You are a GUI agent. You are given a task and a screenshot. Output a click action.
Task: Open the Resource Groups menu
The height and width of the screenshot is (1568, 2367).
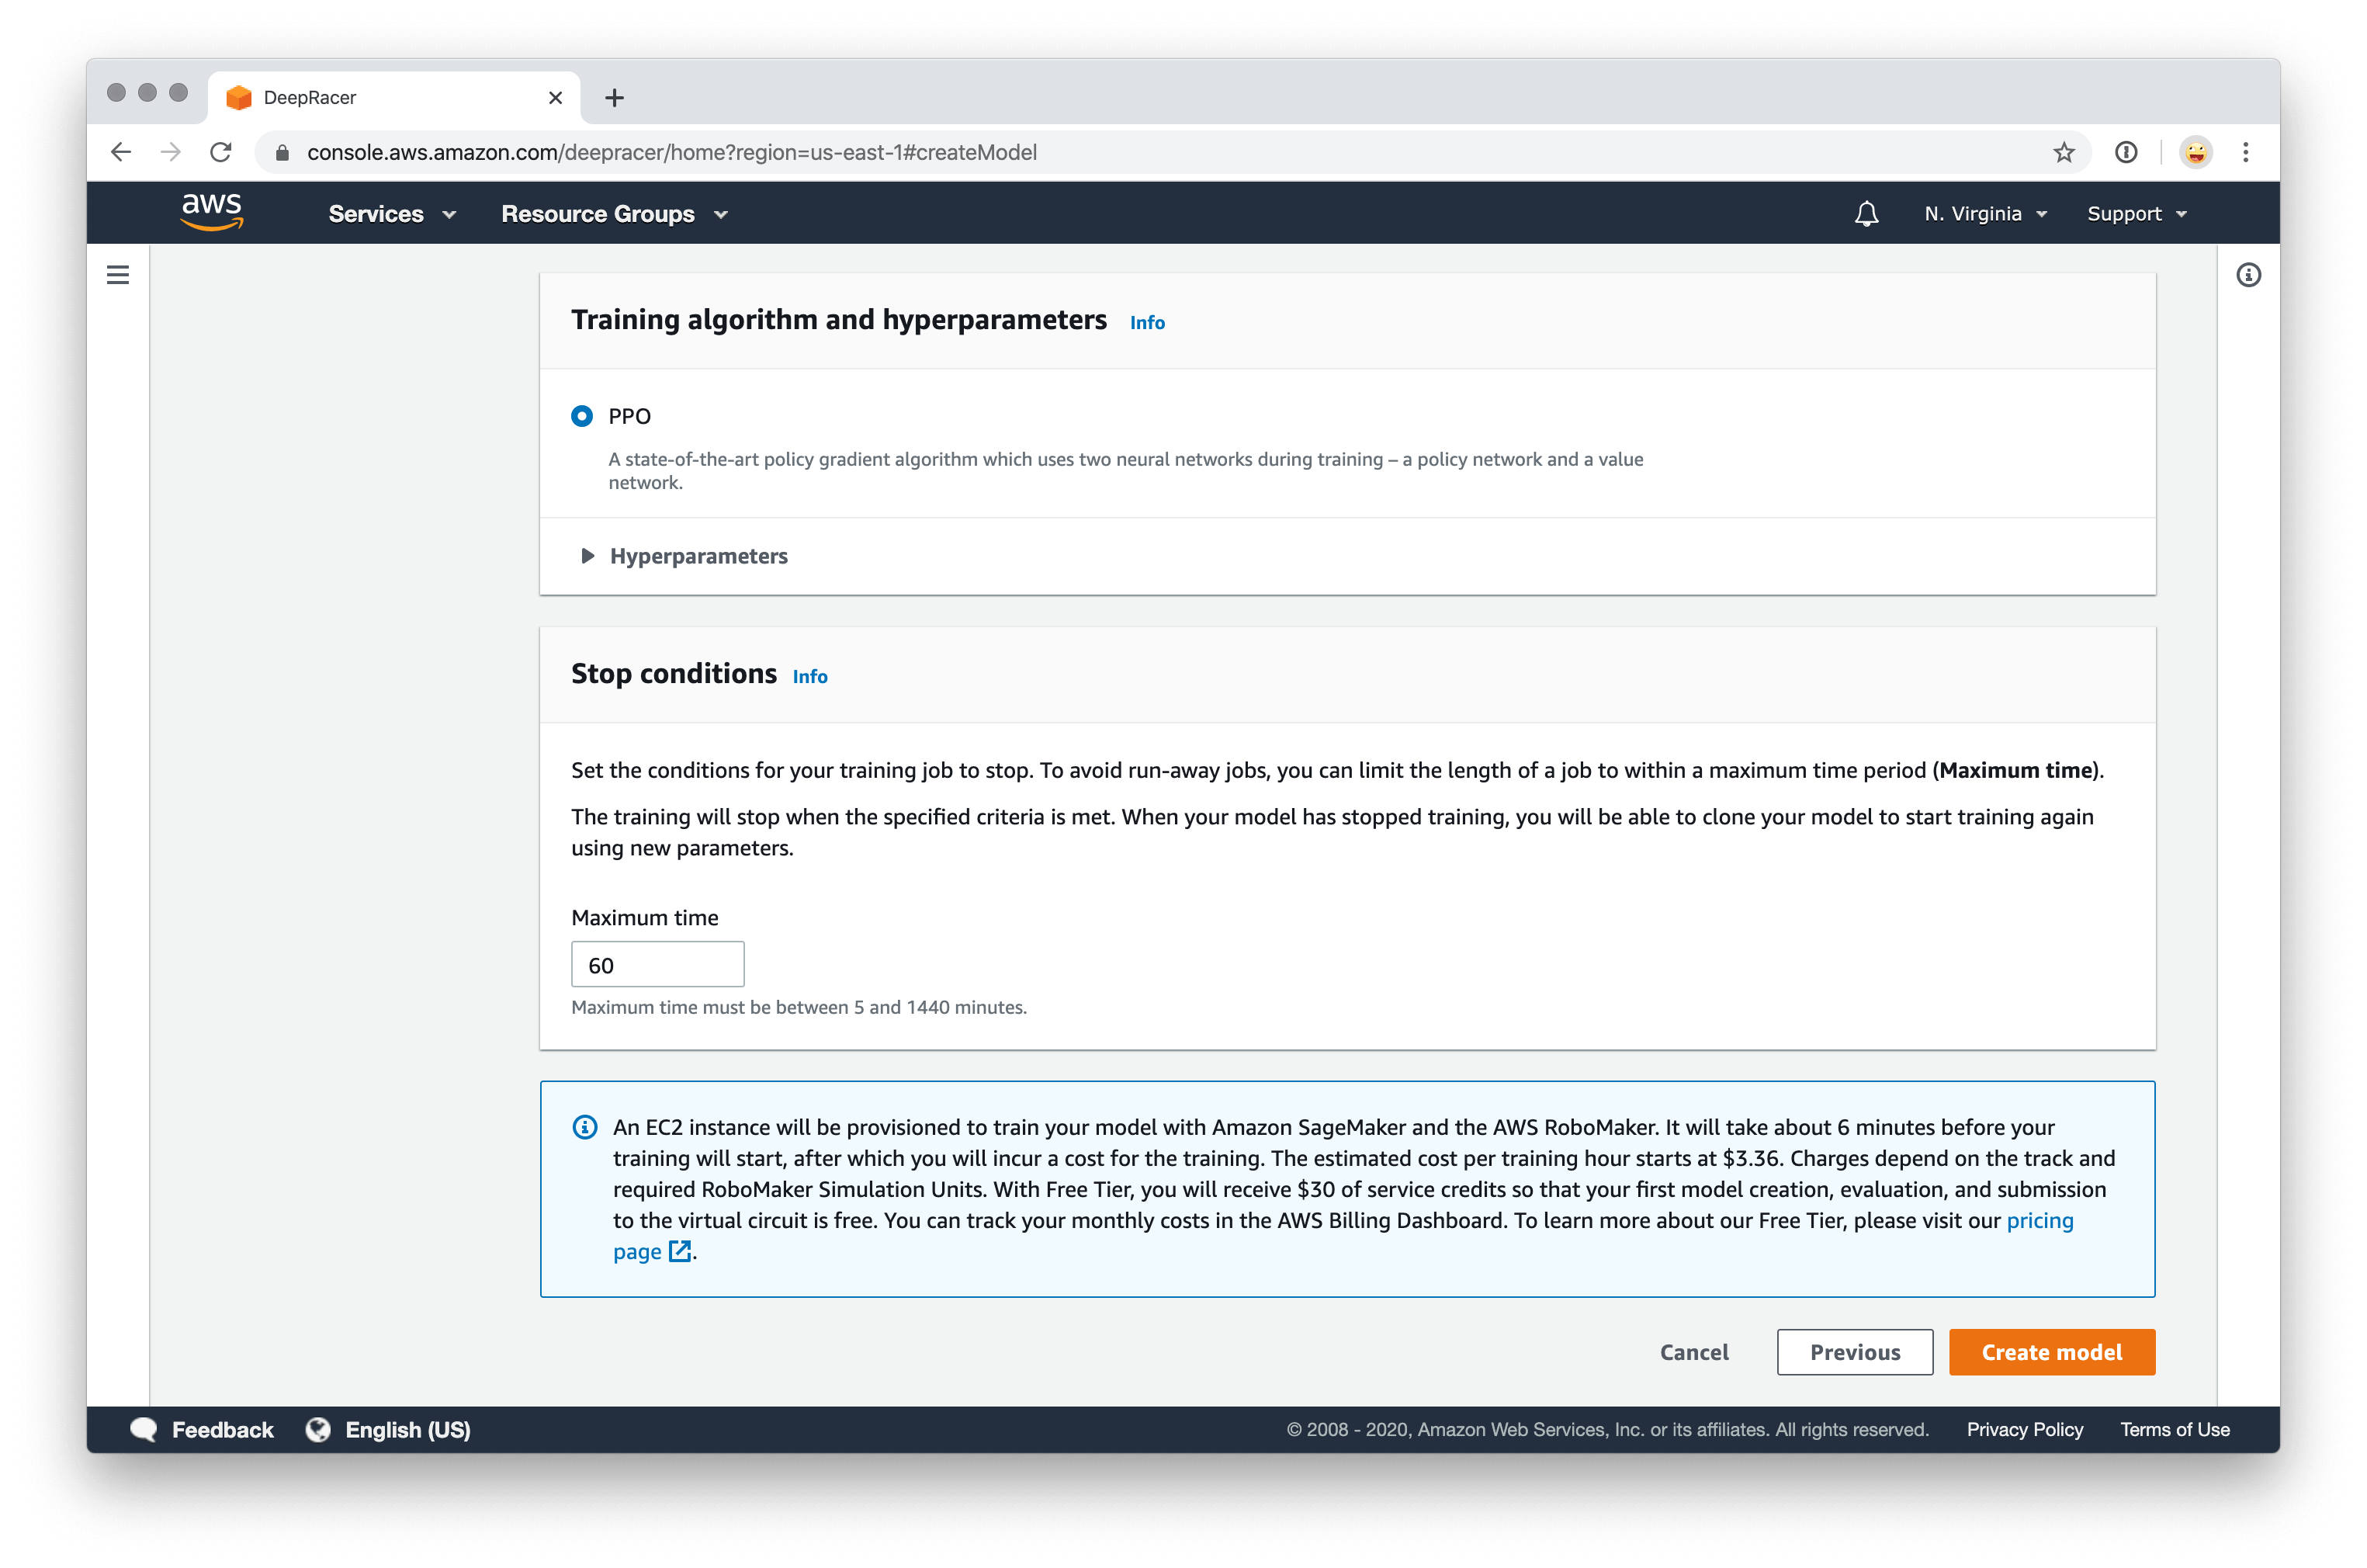[614, 214]
